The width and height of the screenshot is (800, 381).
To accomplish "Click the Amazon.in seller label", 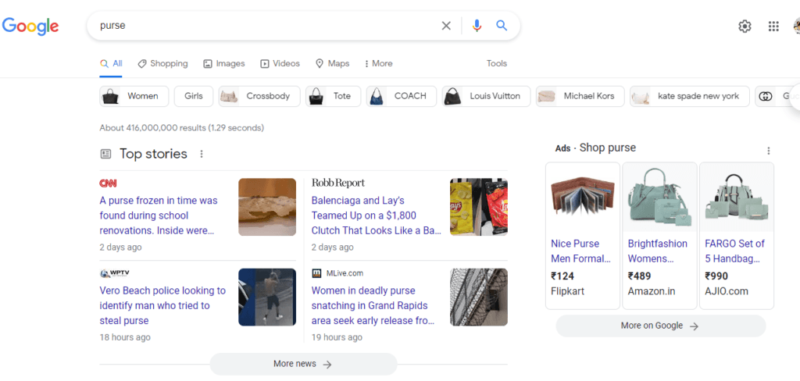I will 652,291.
